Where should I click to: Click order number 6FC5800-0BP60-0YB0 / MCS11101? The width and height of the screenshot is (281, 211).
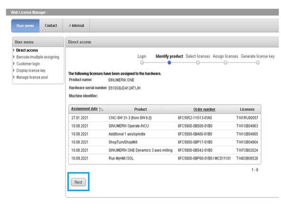[x=204, y=158]
